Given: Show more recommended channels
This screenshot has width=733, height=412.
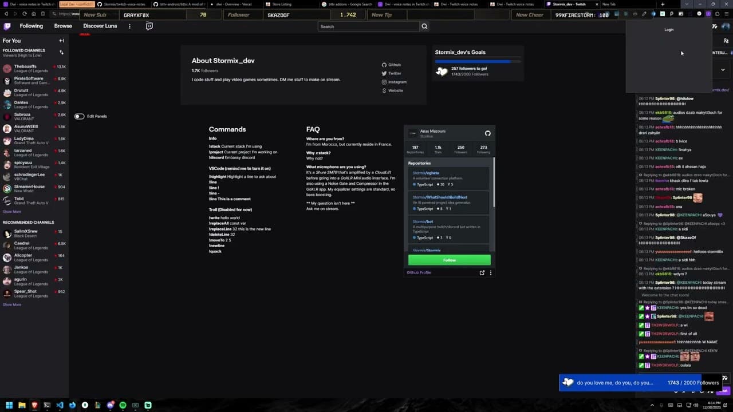Looking at the screenshot, I should coord(11,304).
